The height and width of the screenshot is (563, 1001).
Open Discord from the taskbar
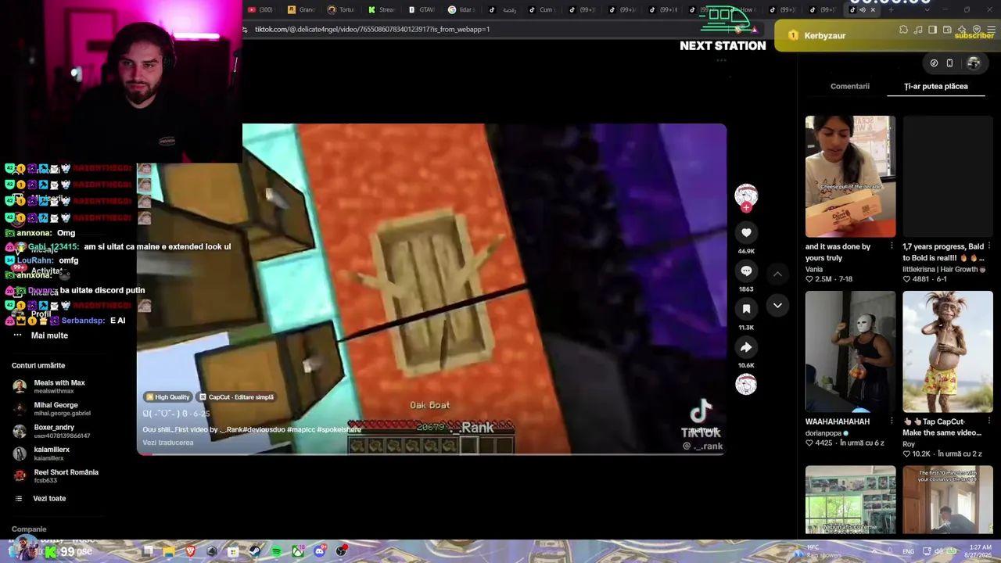point(319,552)
